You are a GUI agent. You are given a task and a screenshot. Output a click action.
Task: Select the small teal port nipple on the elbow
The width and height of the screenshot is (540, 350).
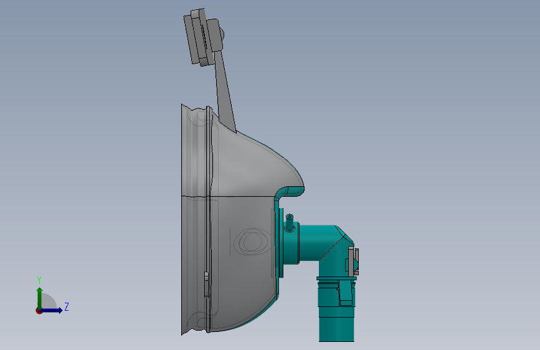290,222
